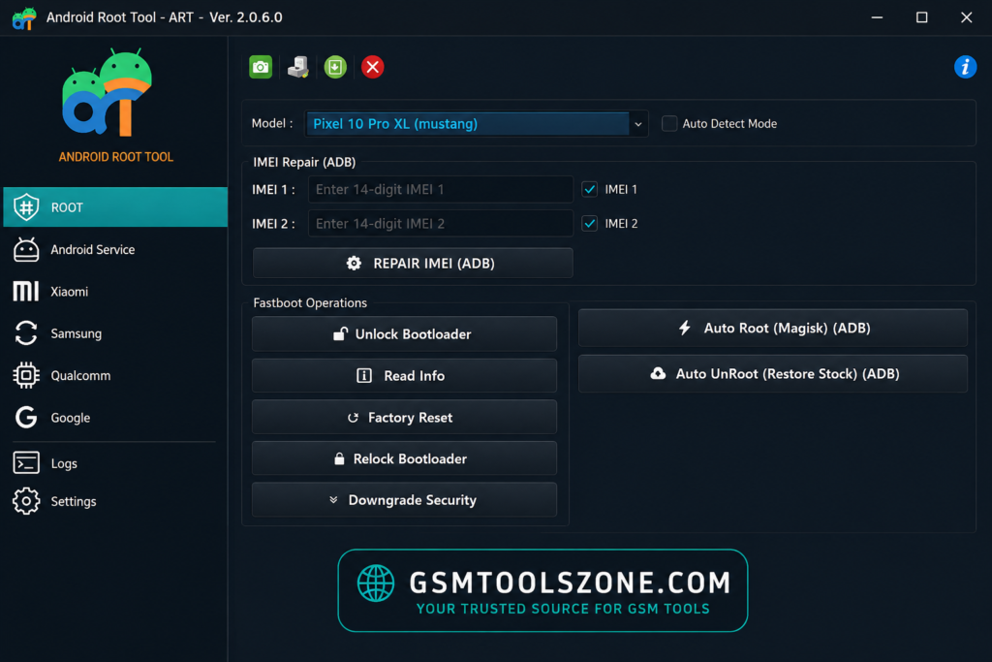Click the large Android Root Tool logo
Screen dimensions: 992x662
[108, 92]
